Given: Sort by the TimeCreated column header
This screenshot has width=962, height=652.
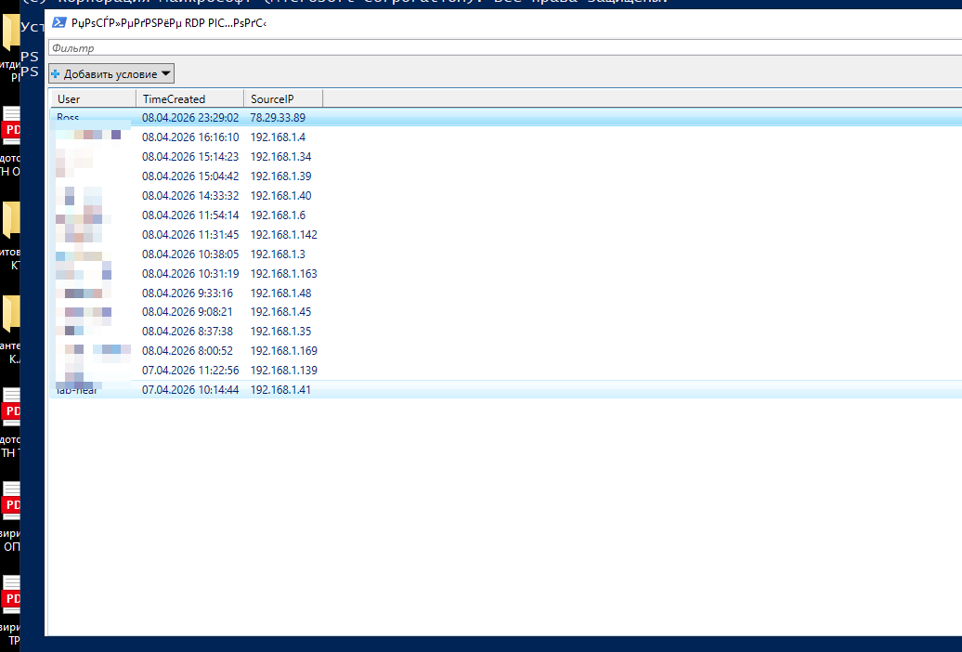Looking at the screenshot, I should click(190, 98).
